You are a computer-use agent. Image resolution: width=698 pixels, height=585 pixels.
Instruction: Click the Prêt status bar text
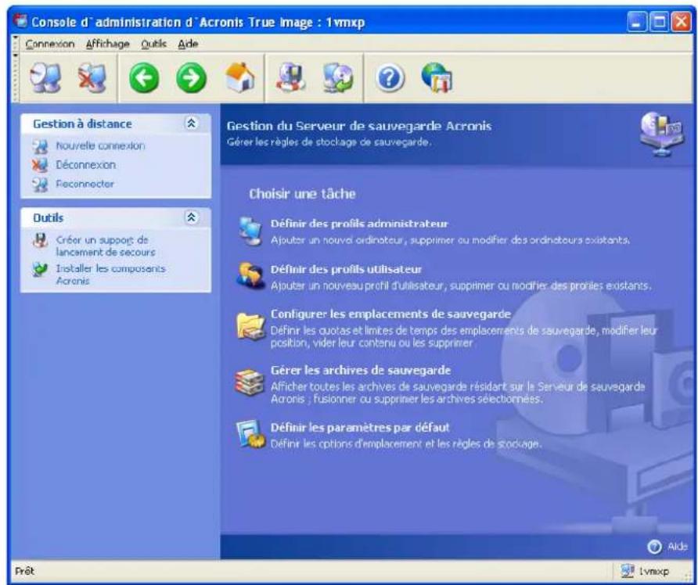pyautogui.click(x=24, y=571)
